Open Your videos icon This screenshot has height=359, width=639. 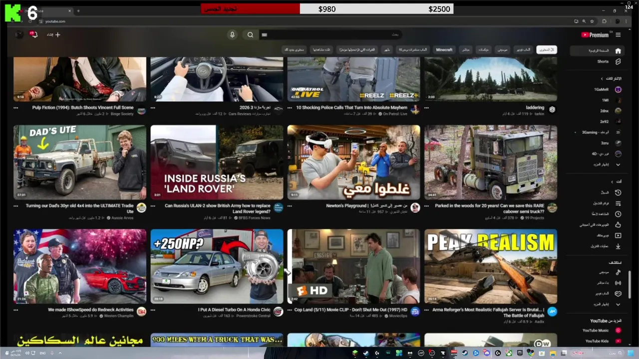(x=618, y=235)
